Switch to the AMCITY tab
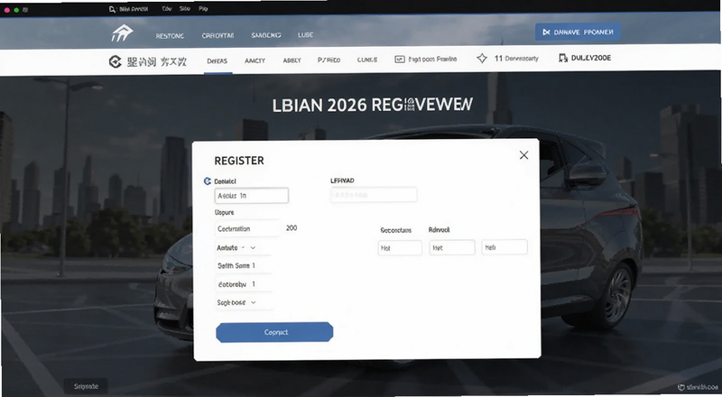 (255, 60)
